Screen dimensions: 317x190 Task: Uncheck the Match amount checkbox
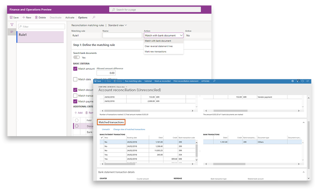[75, 69]
